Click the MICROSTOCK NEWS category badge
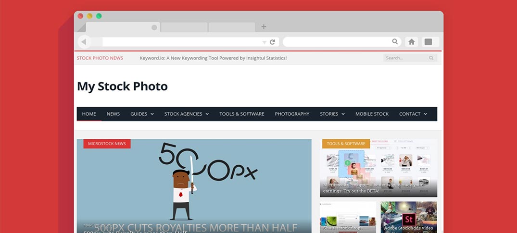517x233 pixels. click(107, 144)
